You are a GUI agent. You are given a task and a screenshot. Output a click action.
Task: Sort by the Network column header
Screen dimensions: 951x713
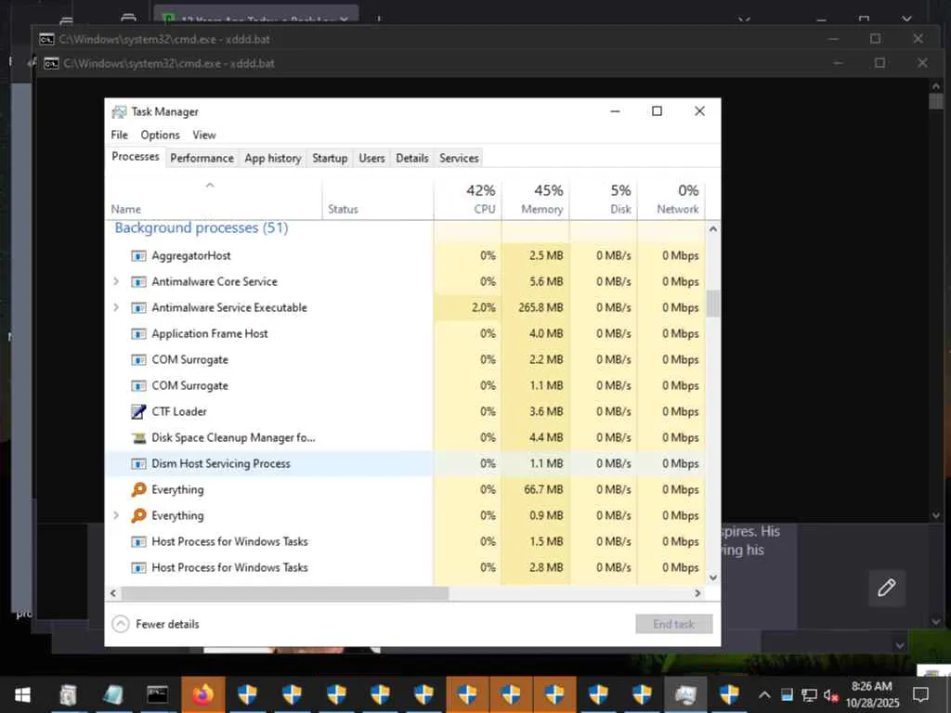671,199
